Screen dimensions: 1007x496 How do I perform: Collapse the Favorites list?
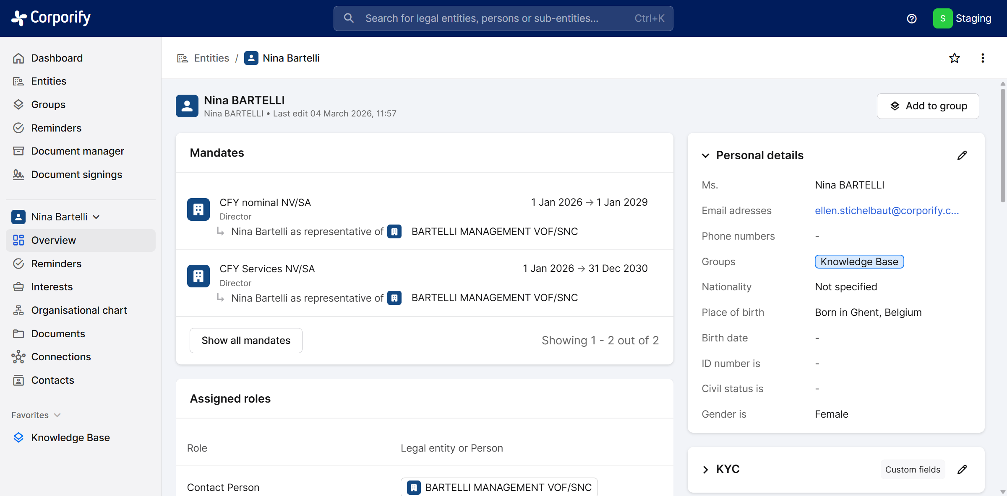tap(57, 415)
